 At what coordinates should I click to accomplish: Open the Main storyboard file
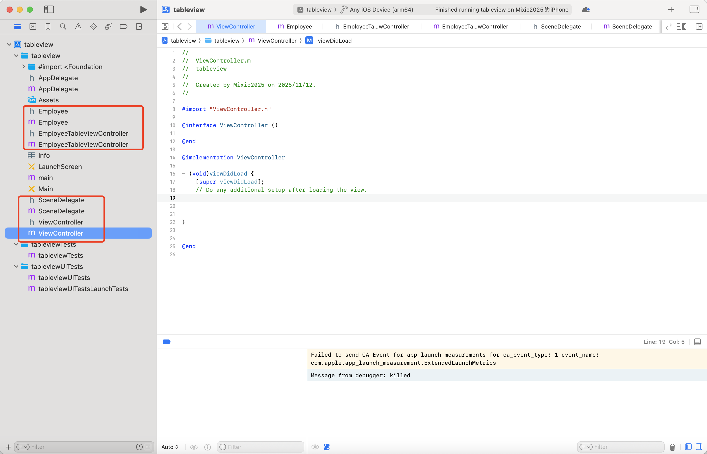coord(45,189)
